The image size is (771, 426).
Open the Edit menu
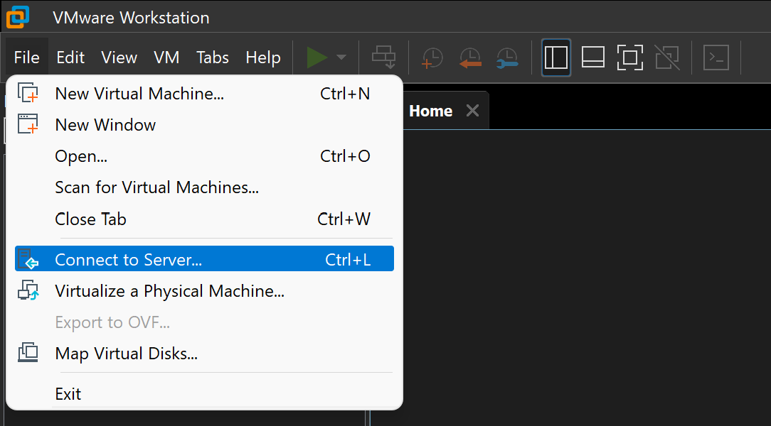point(70,58)
